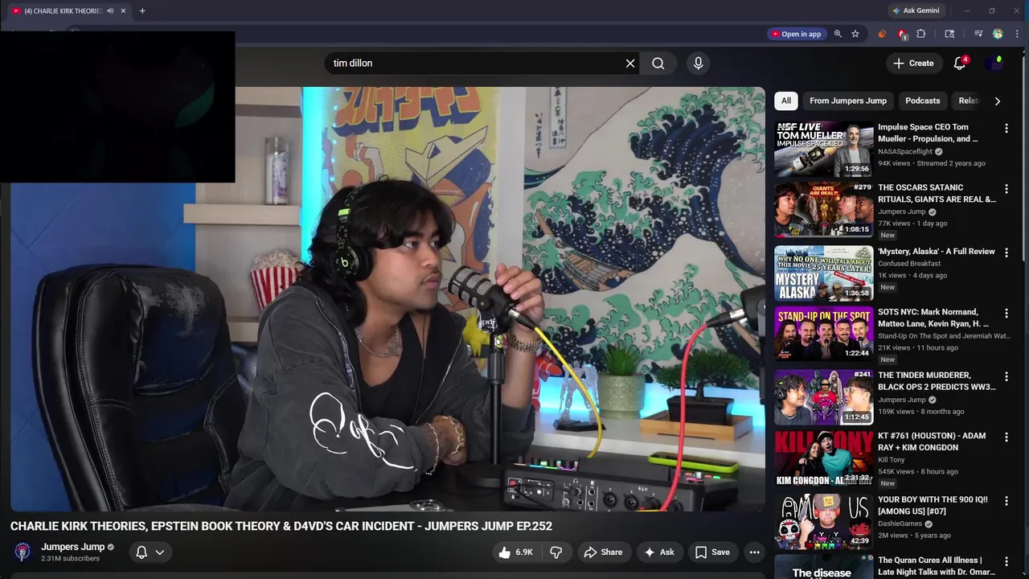Click the Create button
This screenshot has height=579, width=1029.
pos(913,63)
